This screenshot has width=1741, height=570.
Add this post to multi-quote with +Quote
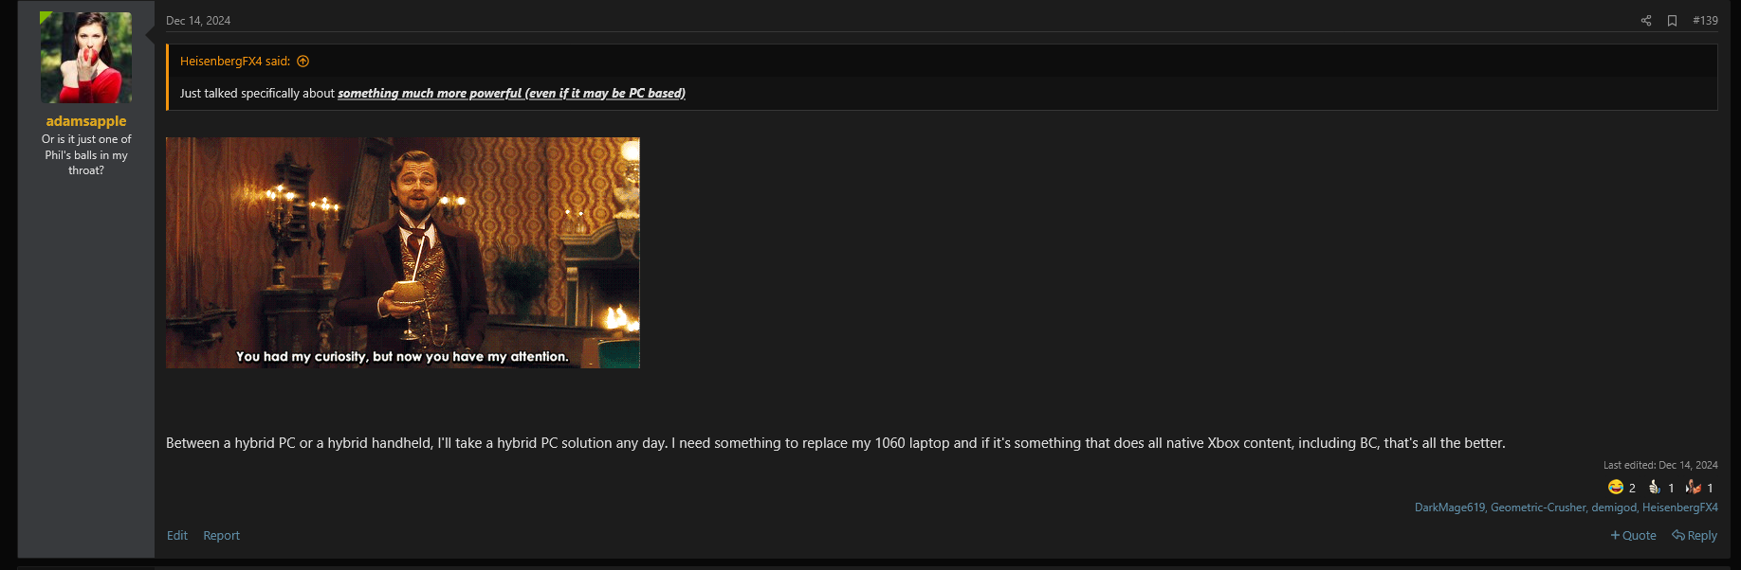point(1633,536)
